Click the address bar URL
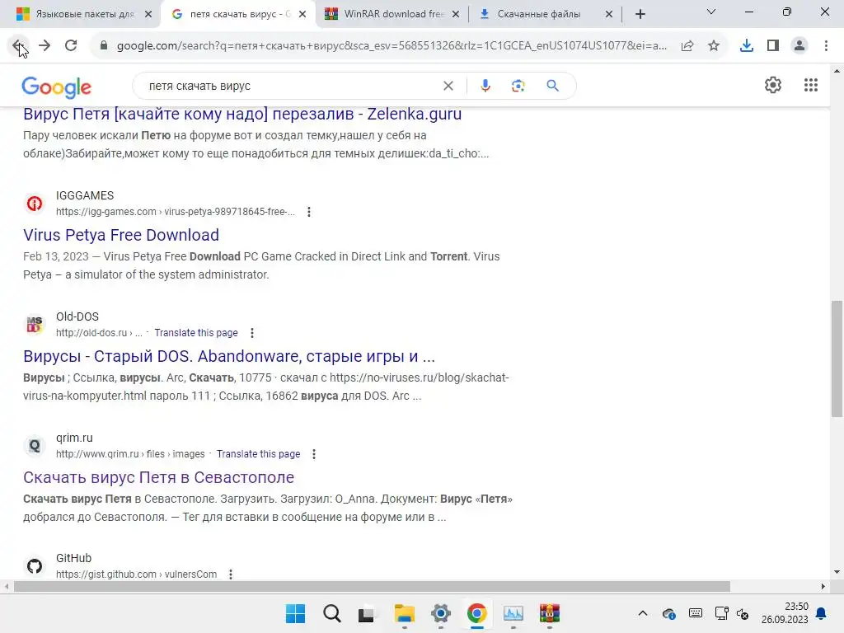 (x=392, y=46)
